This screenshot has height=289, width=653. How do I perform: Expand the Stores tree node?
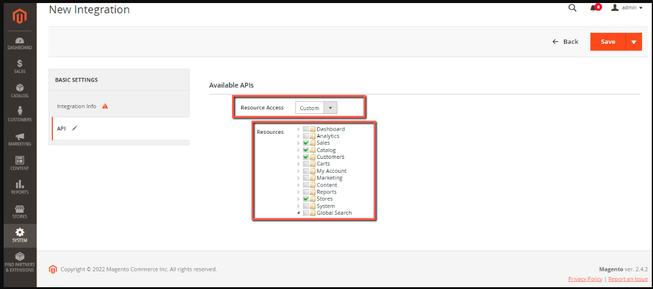click(298, 199)
